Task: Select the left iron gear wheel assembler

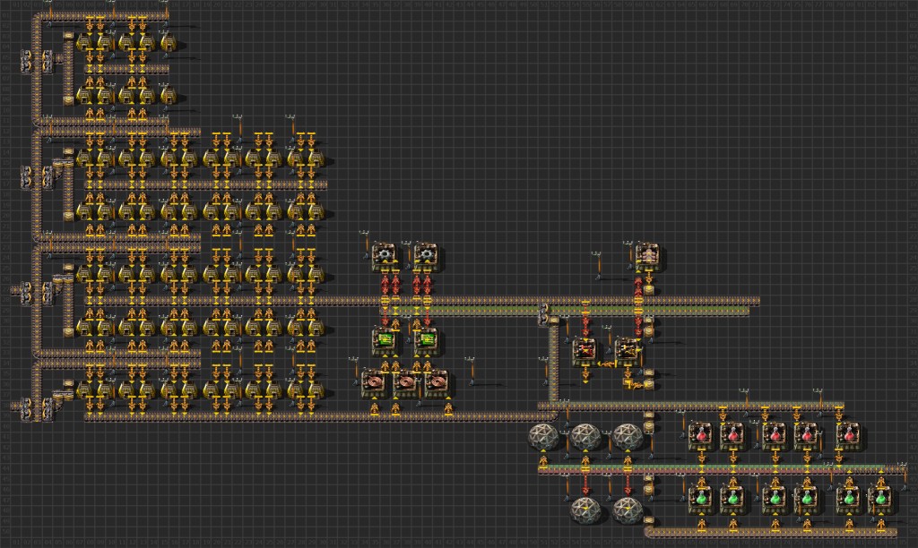Action: (x=384, y=257)
